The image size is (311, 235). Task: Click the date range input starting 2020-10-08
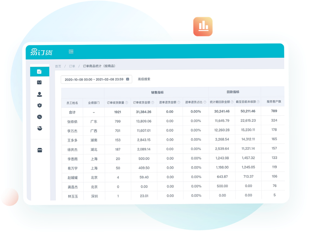pos(96,79)
